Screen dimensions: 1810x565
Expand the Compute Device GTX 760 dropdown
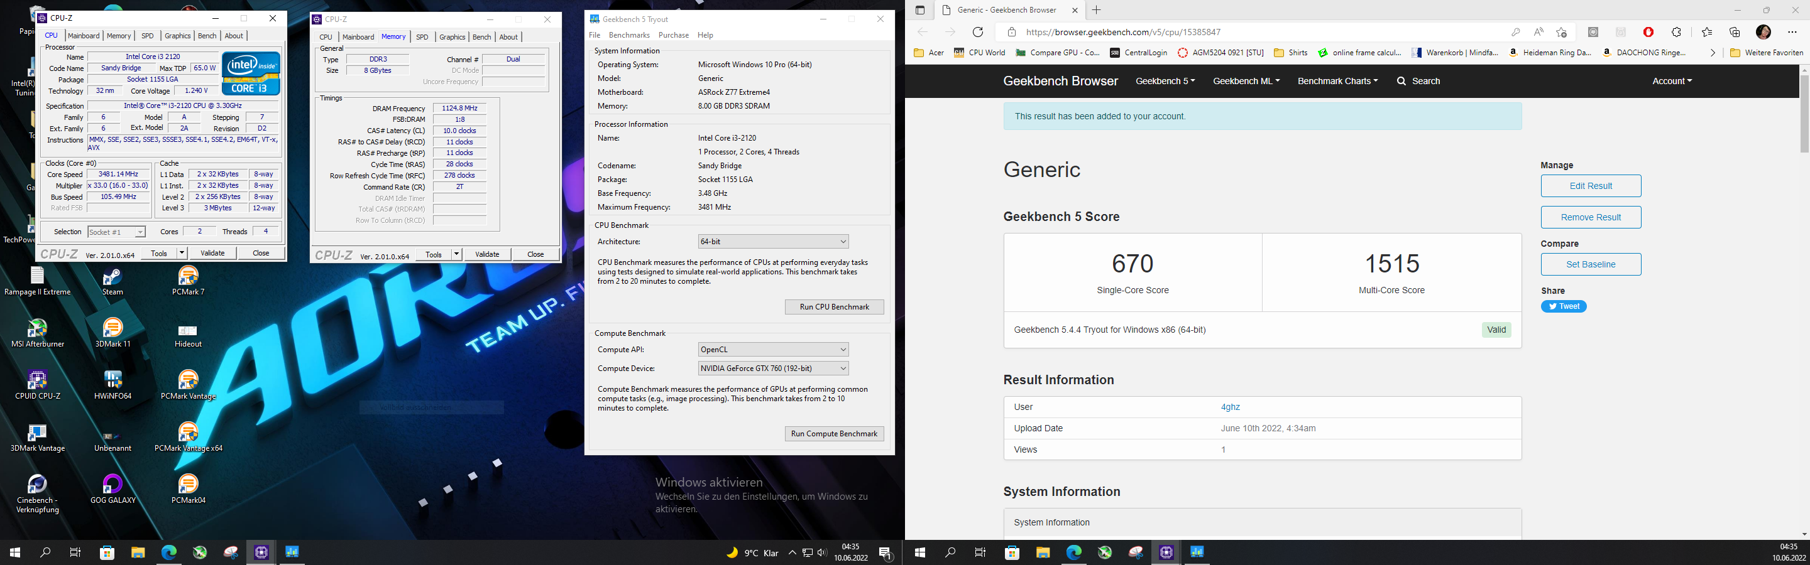click(773, 369)
